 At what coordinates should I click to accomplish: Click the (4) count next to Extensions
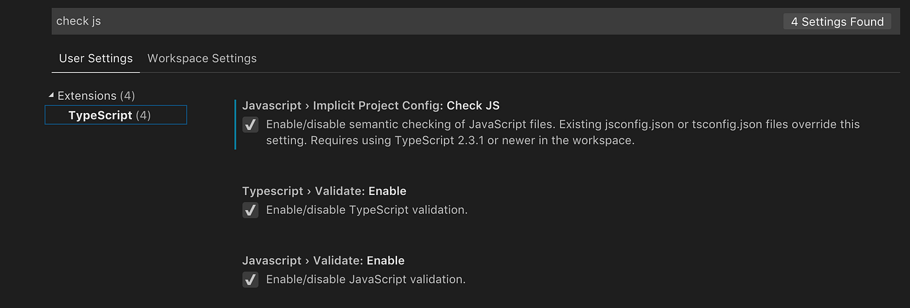[127, 96]
